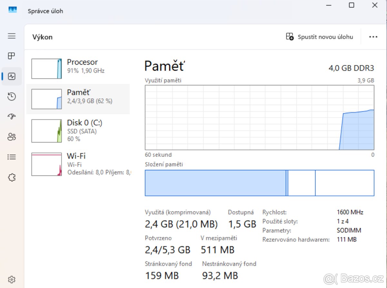Viewport: 387px width, 288px height.
Task: Open Task Manager settings gear
Action: [12, 279]
